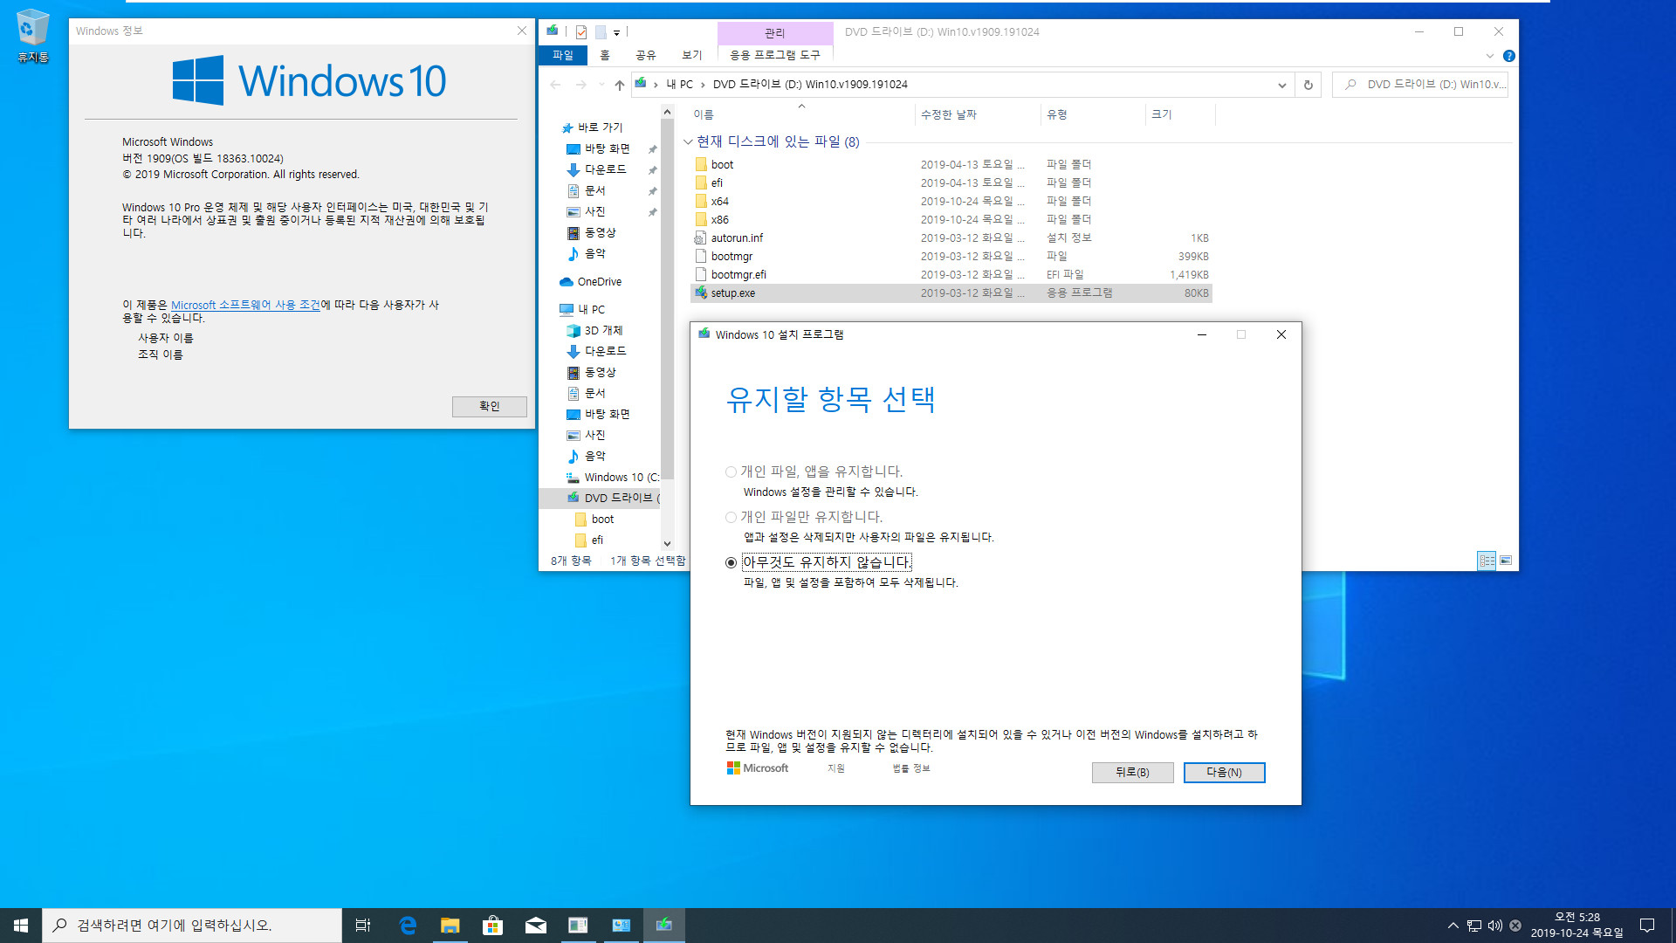Image resolution: width=1676 pixels, height=943 pixels.
Task: Collapse the 현재 디스크에 있는 파일 group
Action: click(688, 141)
